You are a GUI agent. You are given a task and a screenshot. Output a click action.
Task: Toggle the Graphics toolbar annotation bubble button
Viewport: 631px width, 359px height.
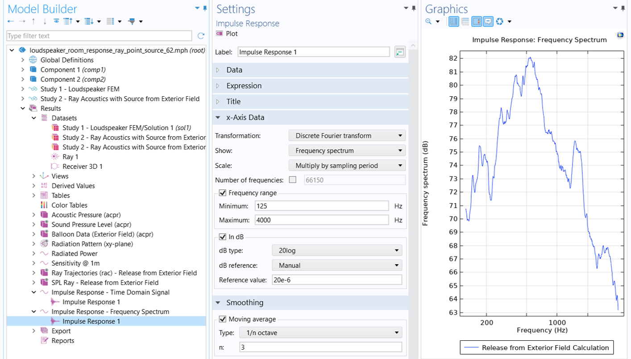pos(488,21)
